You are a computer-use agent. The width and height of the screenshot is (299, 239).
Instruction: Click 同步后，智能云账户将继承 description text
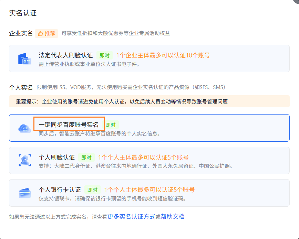click(x=100, y=134)
